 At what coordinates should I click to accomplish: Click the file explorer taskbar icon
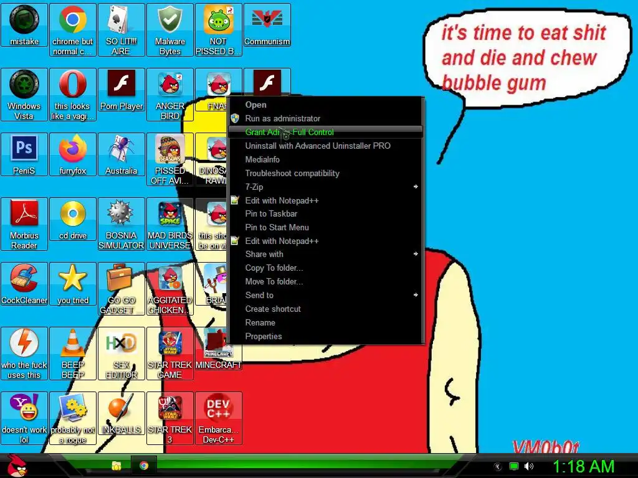click(117, 466)
